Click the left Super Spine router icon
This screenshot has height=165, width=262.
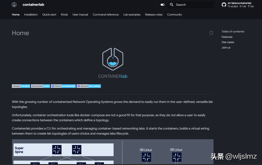(x=57, y=149)
